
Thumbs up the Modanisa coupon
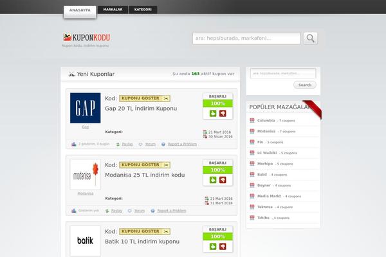(213, 180)
